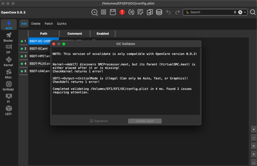
Task: Click the import document toolbar icon
Action: 150,12
